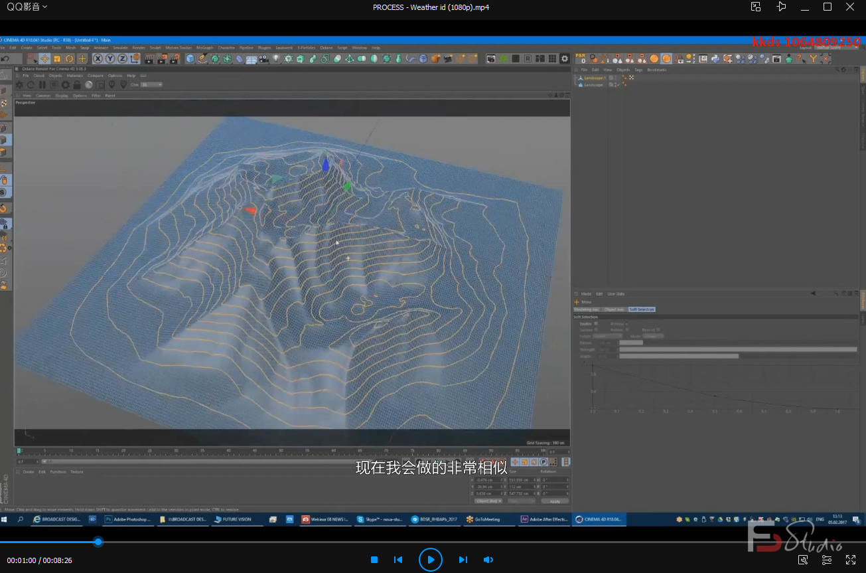Image resolution: width=866 pixels, height=573 pixels.
Task: Open the Layout dropdown at top right
Action: (837, 48)
